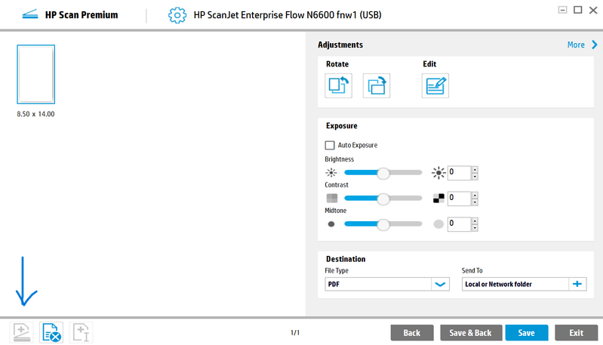The width and height of the screenshot is (603, 345).
Task: Decrease the Contrast value with down arrow
Action: coord(474,202)
